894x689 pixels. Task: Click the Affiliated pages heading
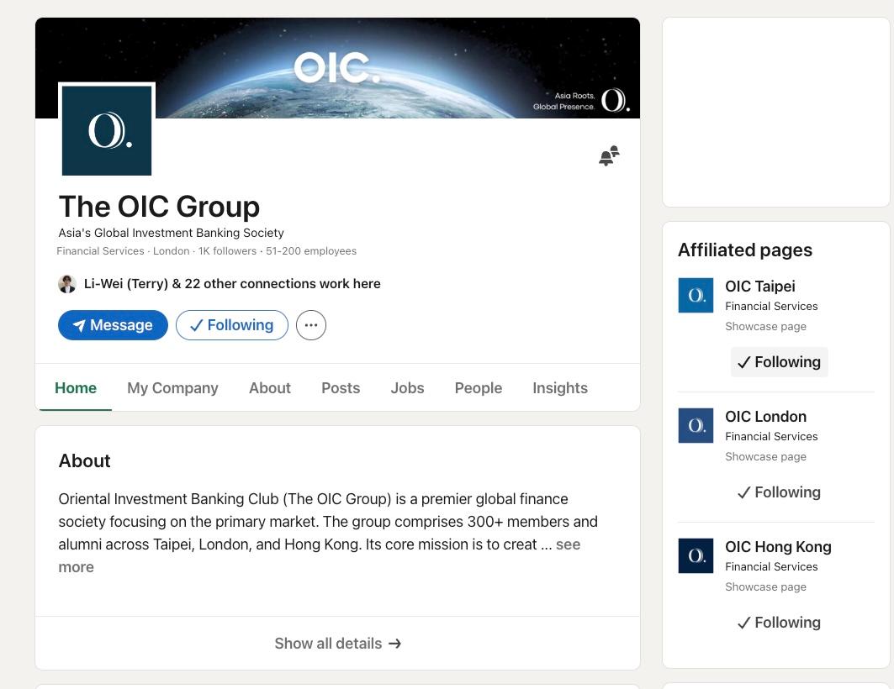tap(744, 250)
